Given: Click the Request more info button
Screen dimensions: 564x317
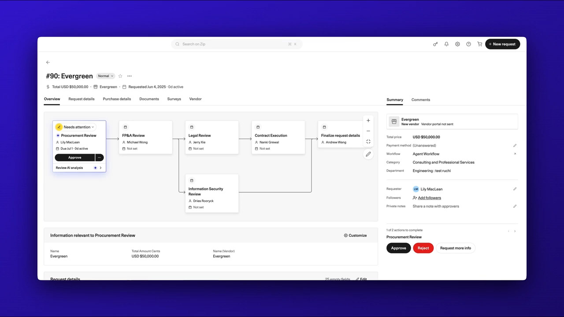Looking at the screenshot, I should click(x=455, y=248).
